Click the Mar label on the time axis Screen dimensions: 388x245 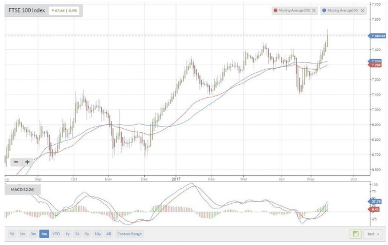(x=244, y=179)
